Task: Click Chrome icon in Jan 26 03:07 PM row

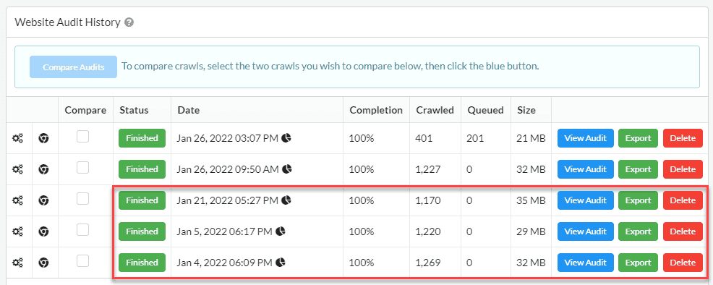Action: coord(43,137)
